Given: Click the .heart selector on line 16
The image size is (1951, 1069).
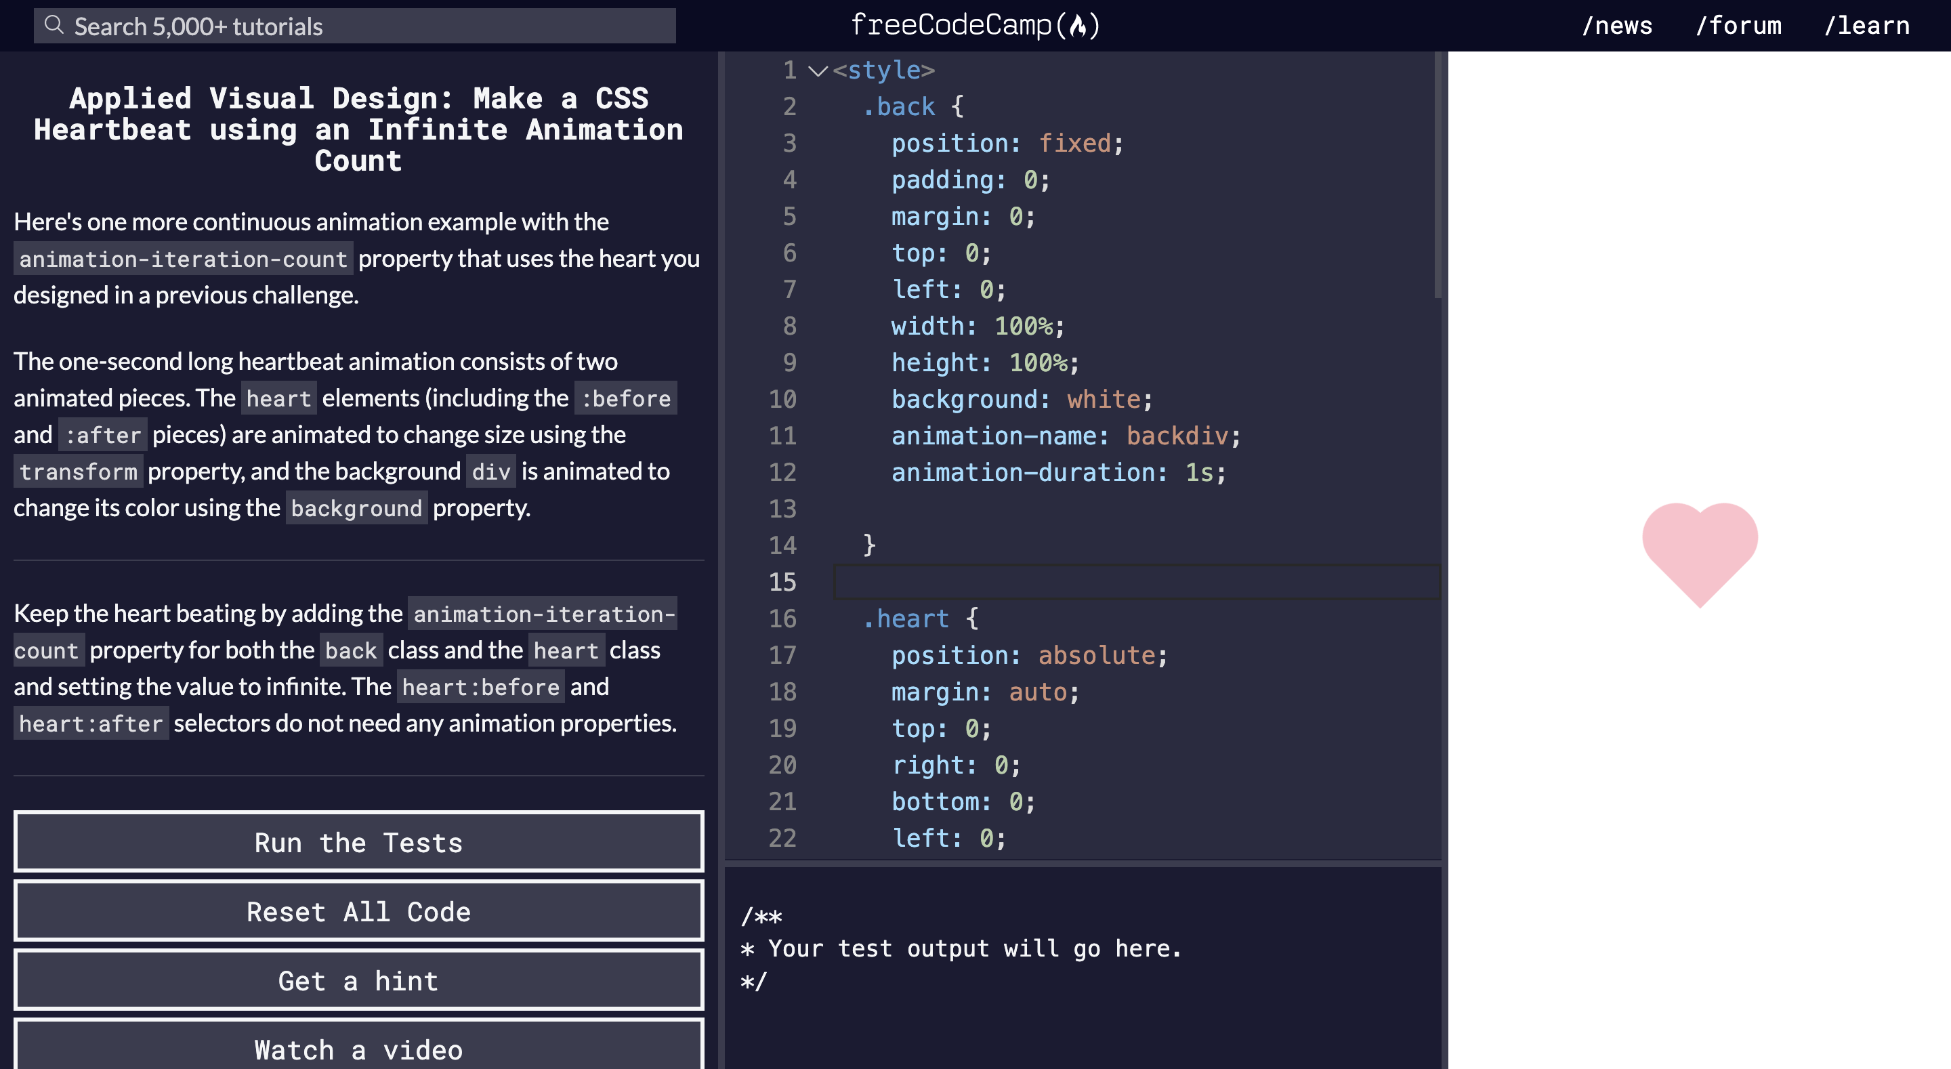Looking at the screenshot, I should (x=906, y=619).
